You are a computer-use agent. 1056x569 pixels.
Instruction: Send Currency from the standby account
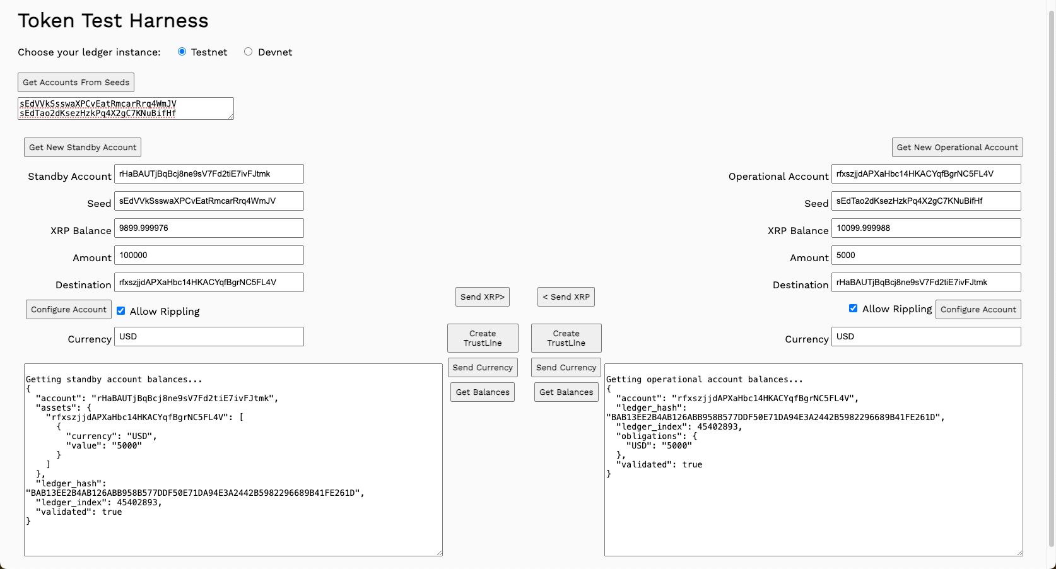coord(483,368)
